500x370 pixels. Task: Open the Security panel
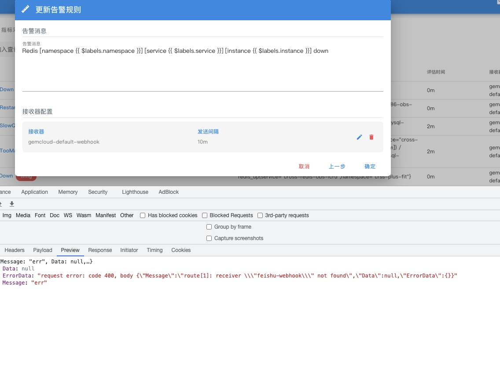[x=98, y=192]
